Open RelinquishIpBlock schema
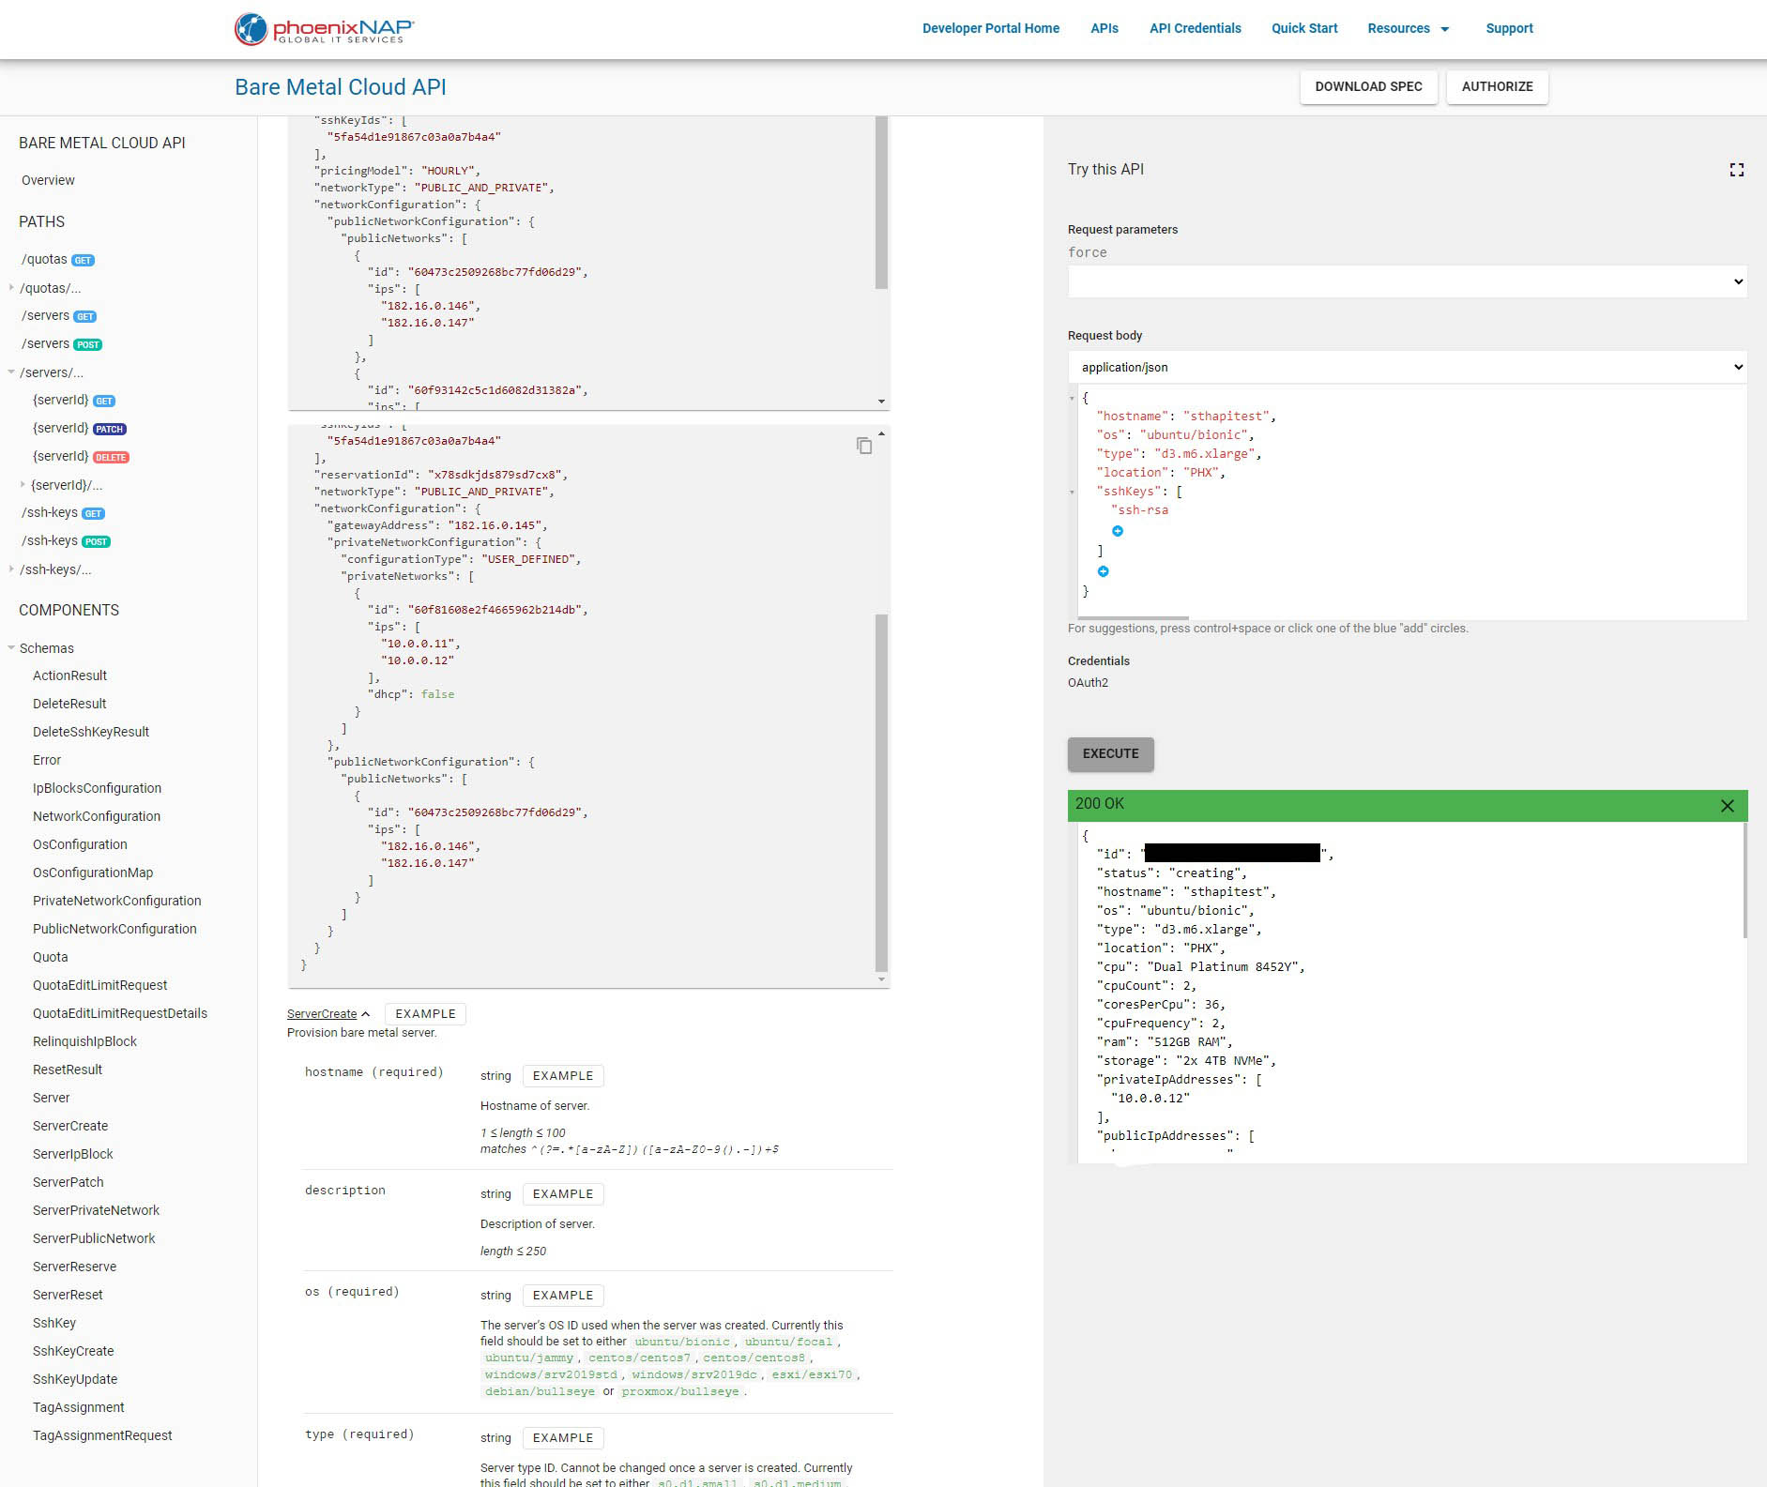The height and width of the screenshot is (1487, 1767). click(84, 1041)
